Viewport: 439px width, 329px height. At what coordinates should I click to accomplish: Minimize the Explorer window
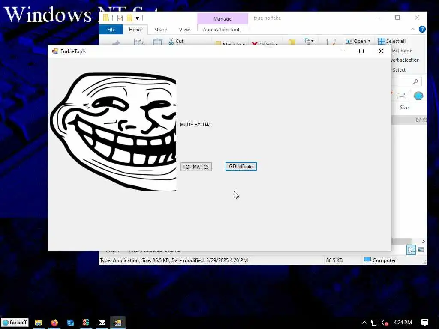(x=378, y=18)
